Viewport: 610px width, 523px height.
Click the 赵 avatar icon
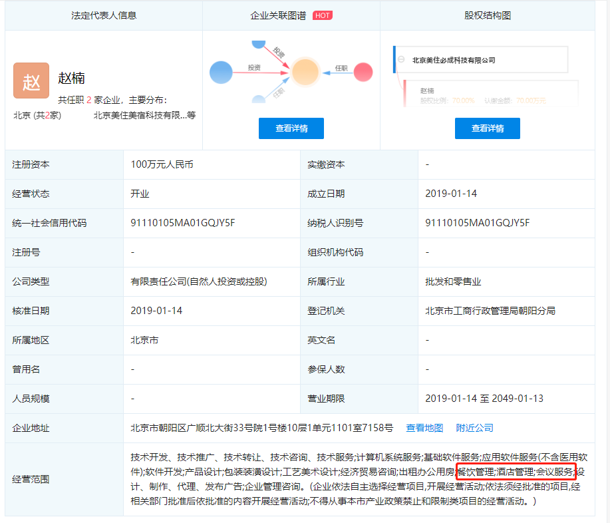point(31,81)
